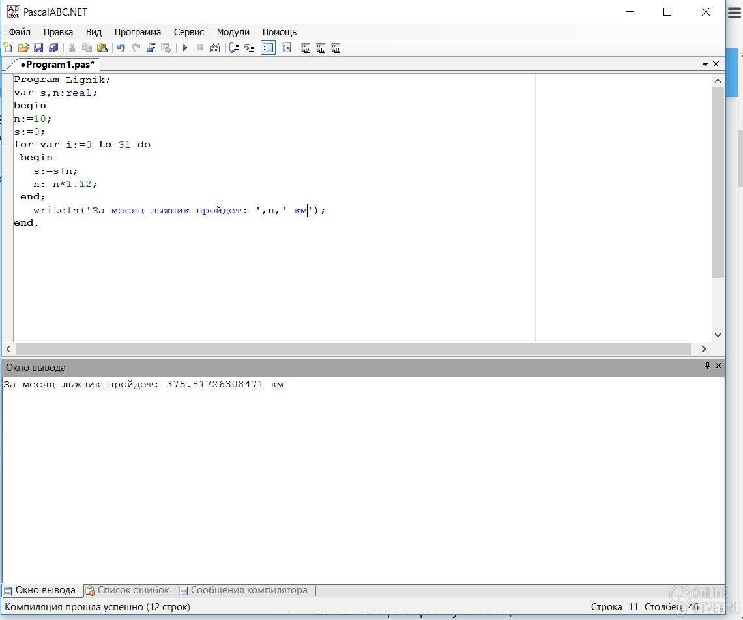Open the Программа menu
The image size is (743, 620).
coord(138,32)
